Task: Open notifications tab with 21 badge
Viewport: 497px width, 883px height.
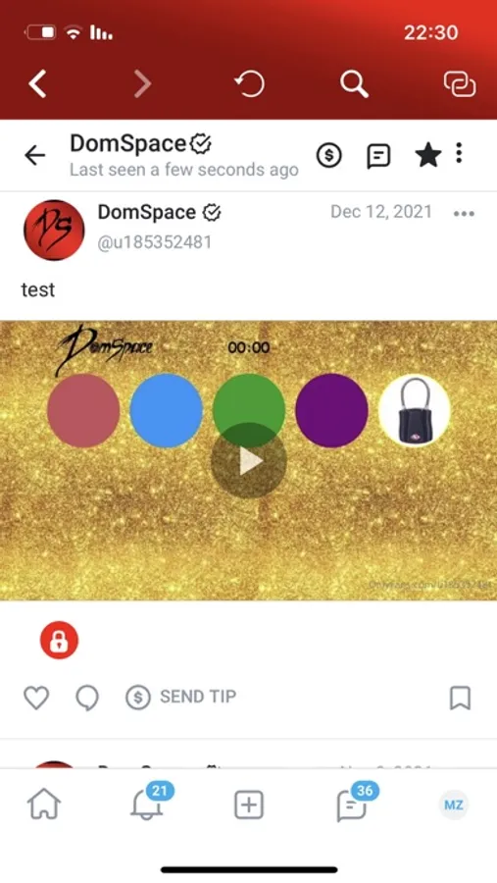Action: coord(149,803)
